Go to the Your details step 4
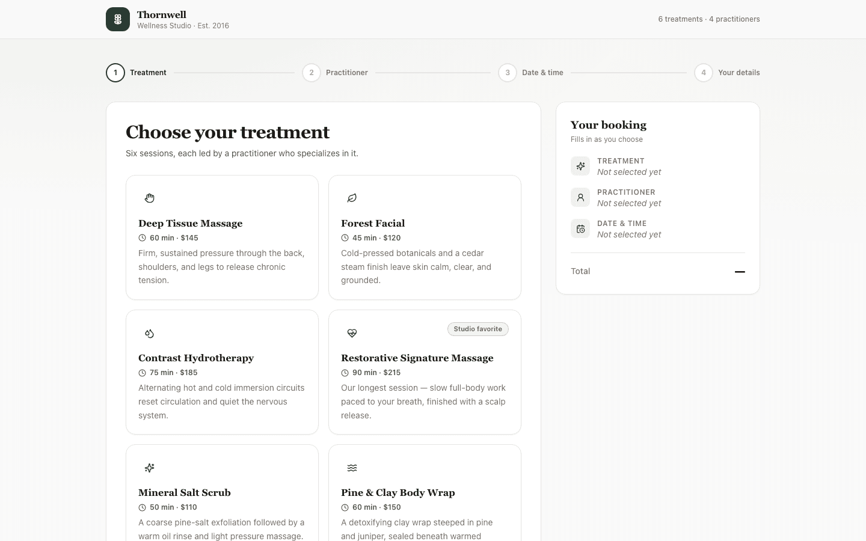This screenshot has width=866, height=541. (727, 73)
